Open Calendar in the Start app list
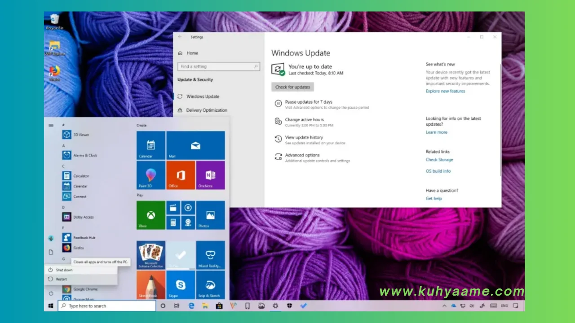Image resolution: width=575 pixels, height=323 pixels. point(75,186)
